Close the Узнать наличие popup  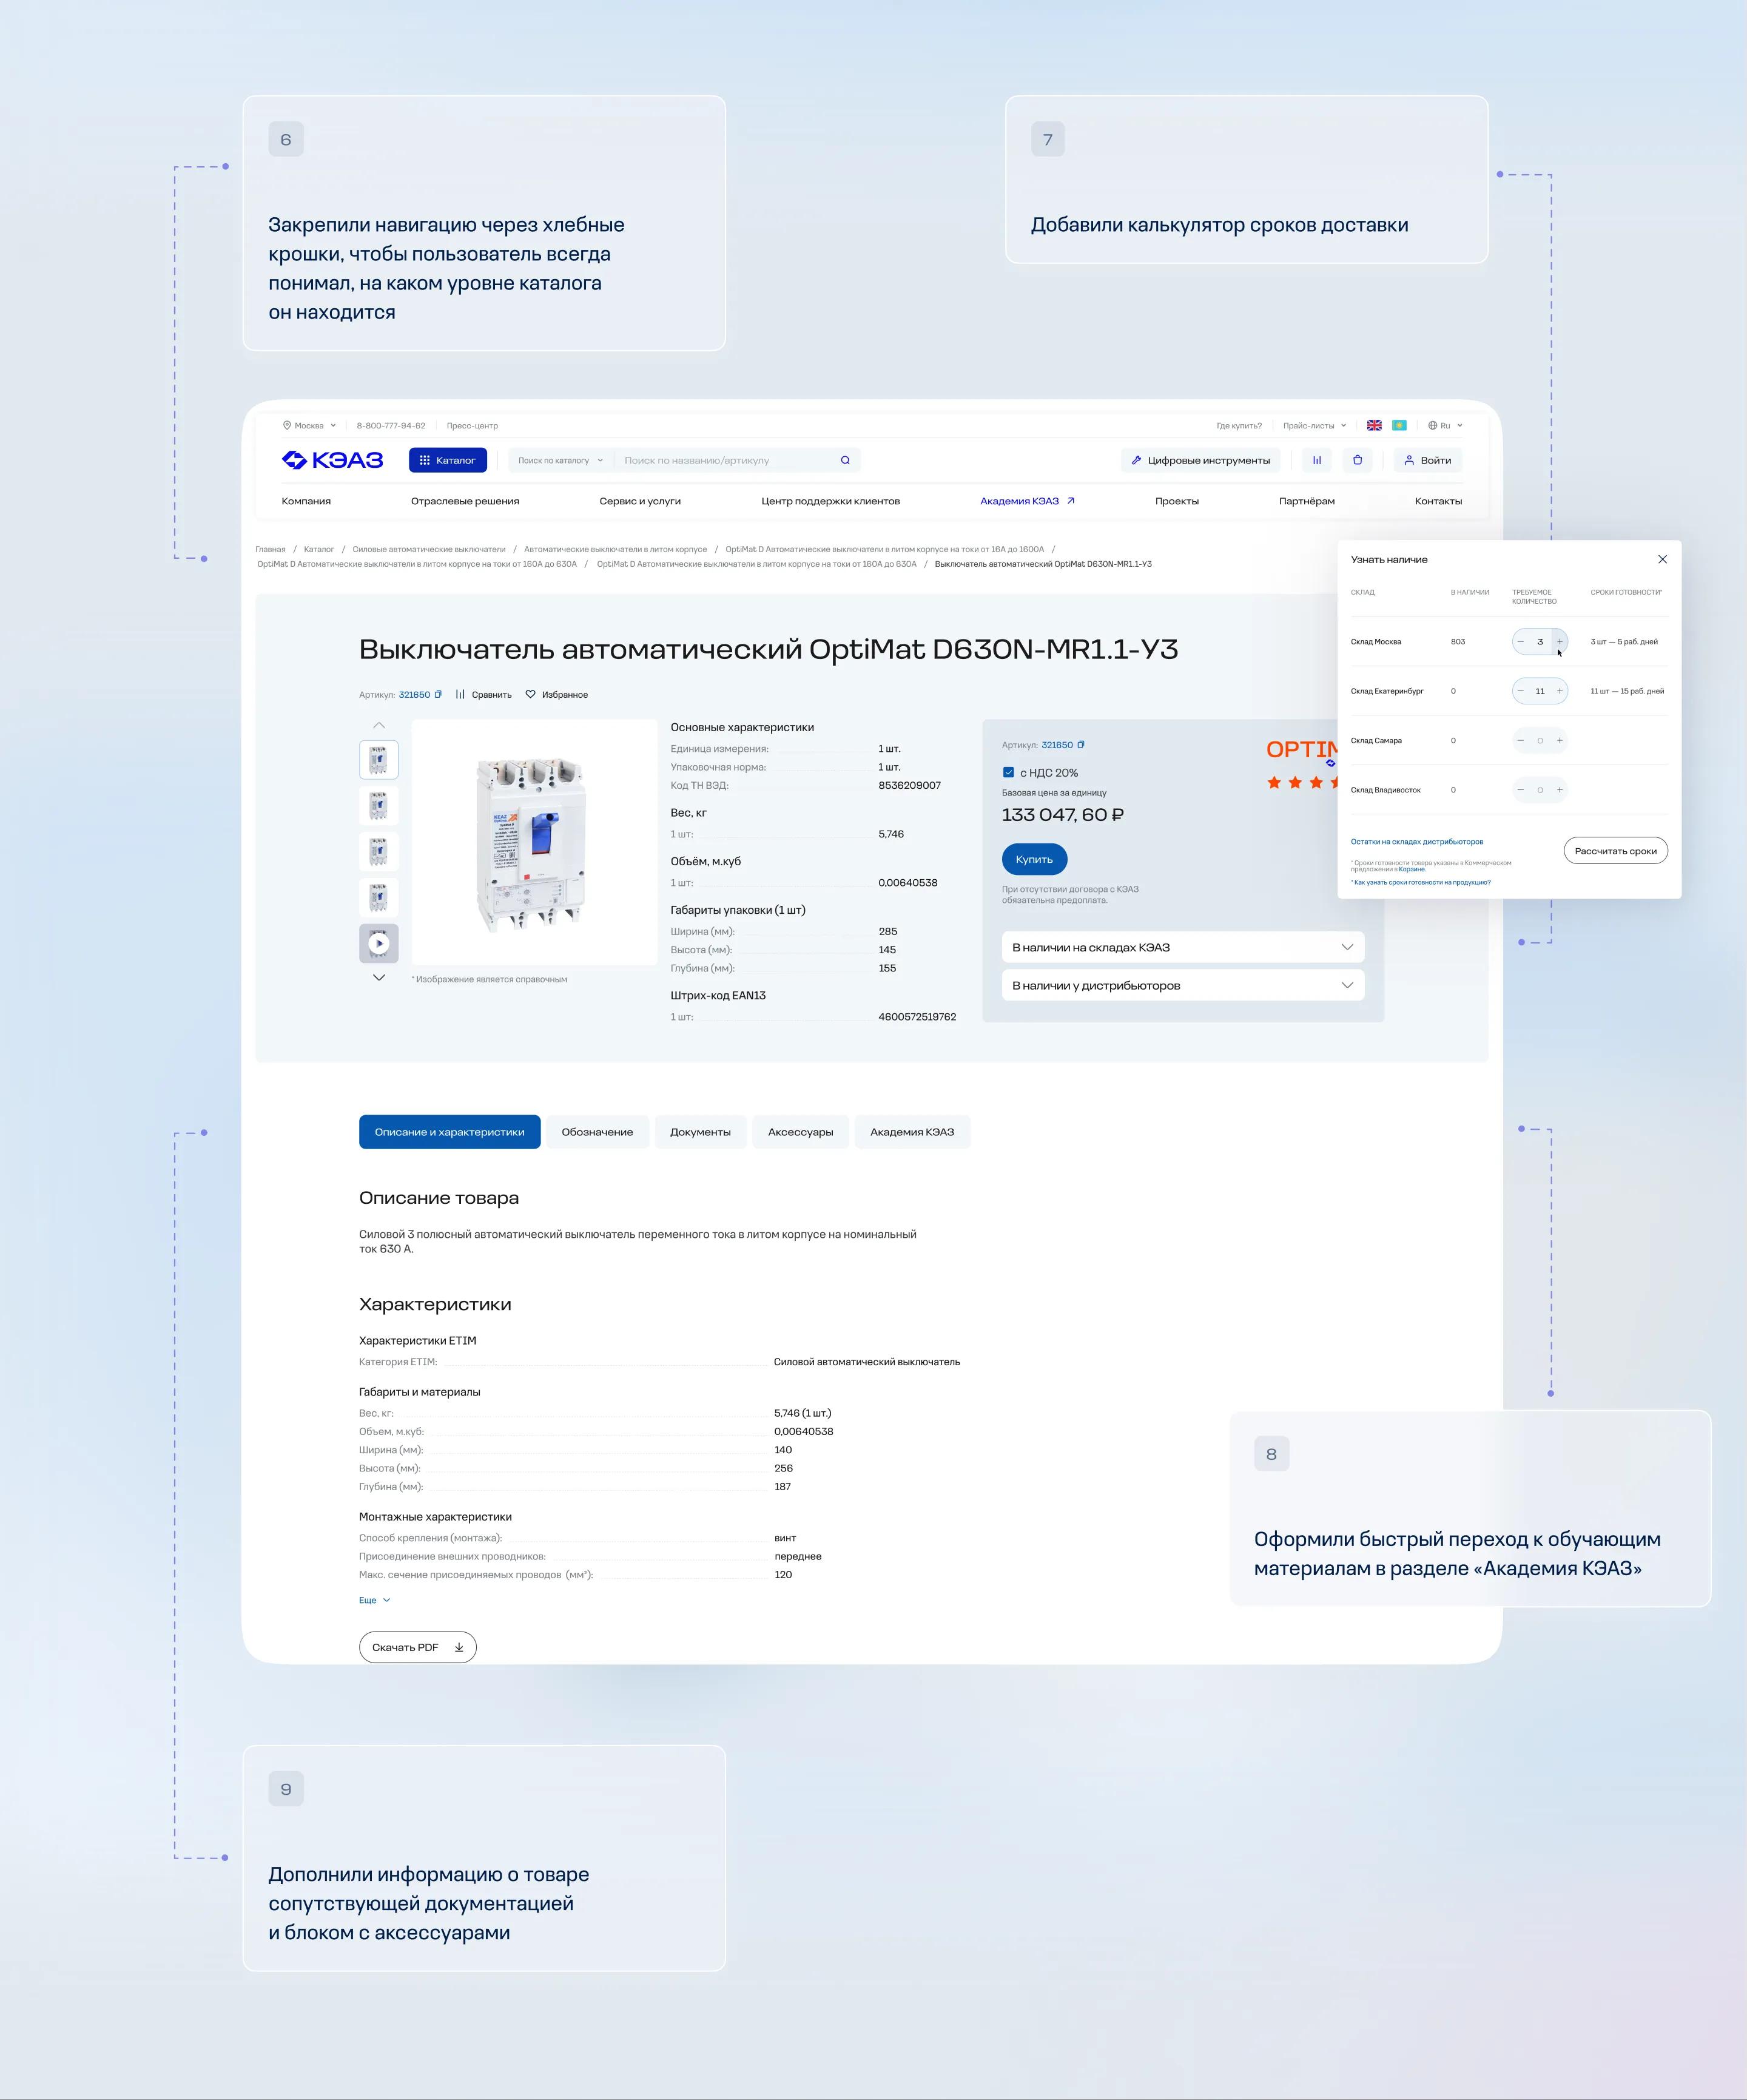click(x=1662, y=559)
